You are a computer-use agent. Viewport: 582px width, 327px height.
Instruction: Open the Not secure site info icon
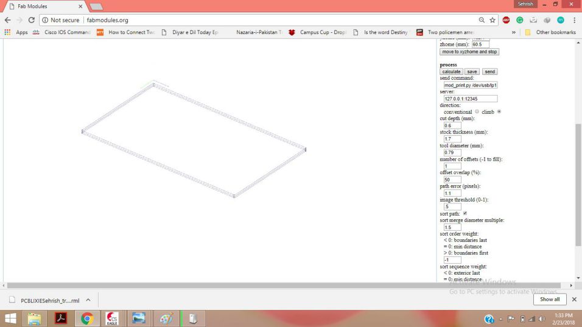[x=45, y=20]
